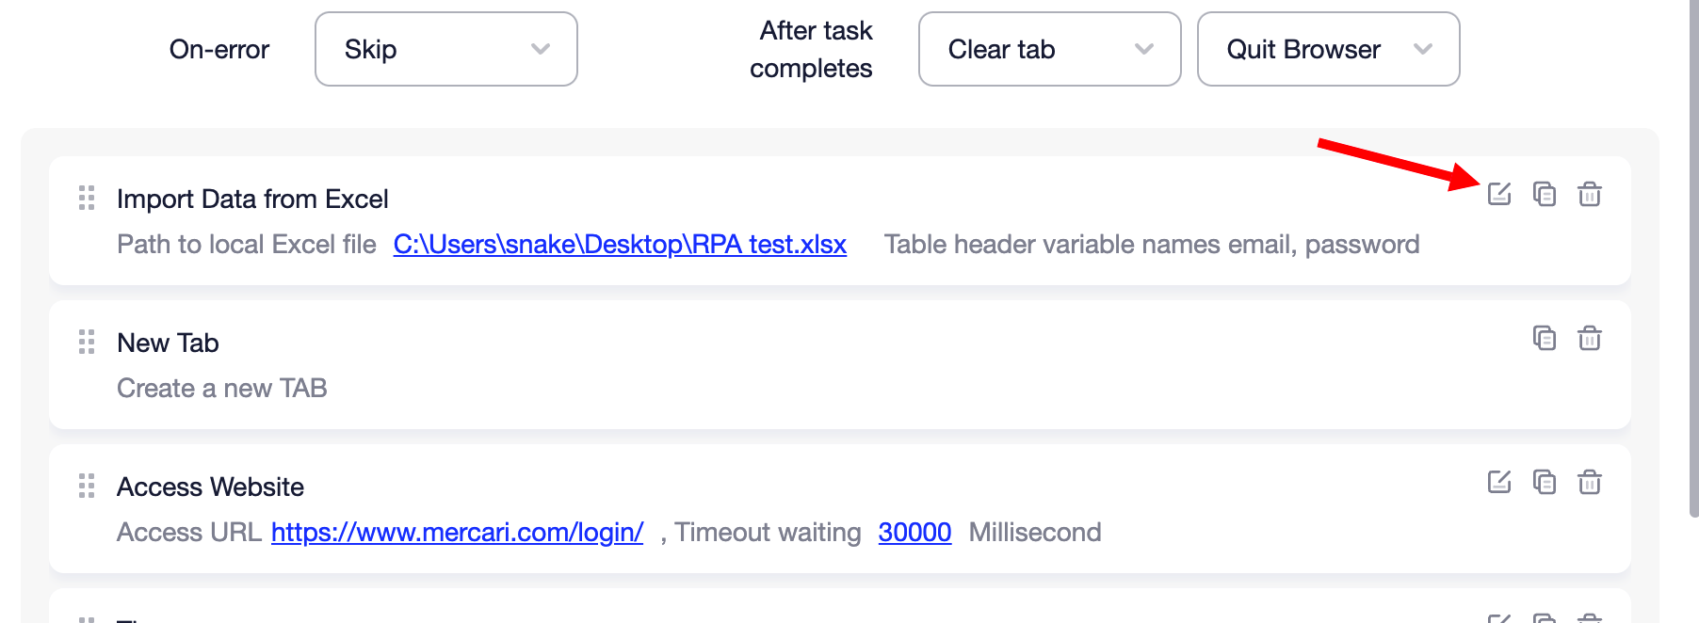
Task: Edit the Access Website step
Action: coord(1498,483)
